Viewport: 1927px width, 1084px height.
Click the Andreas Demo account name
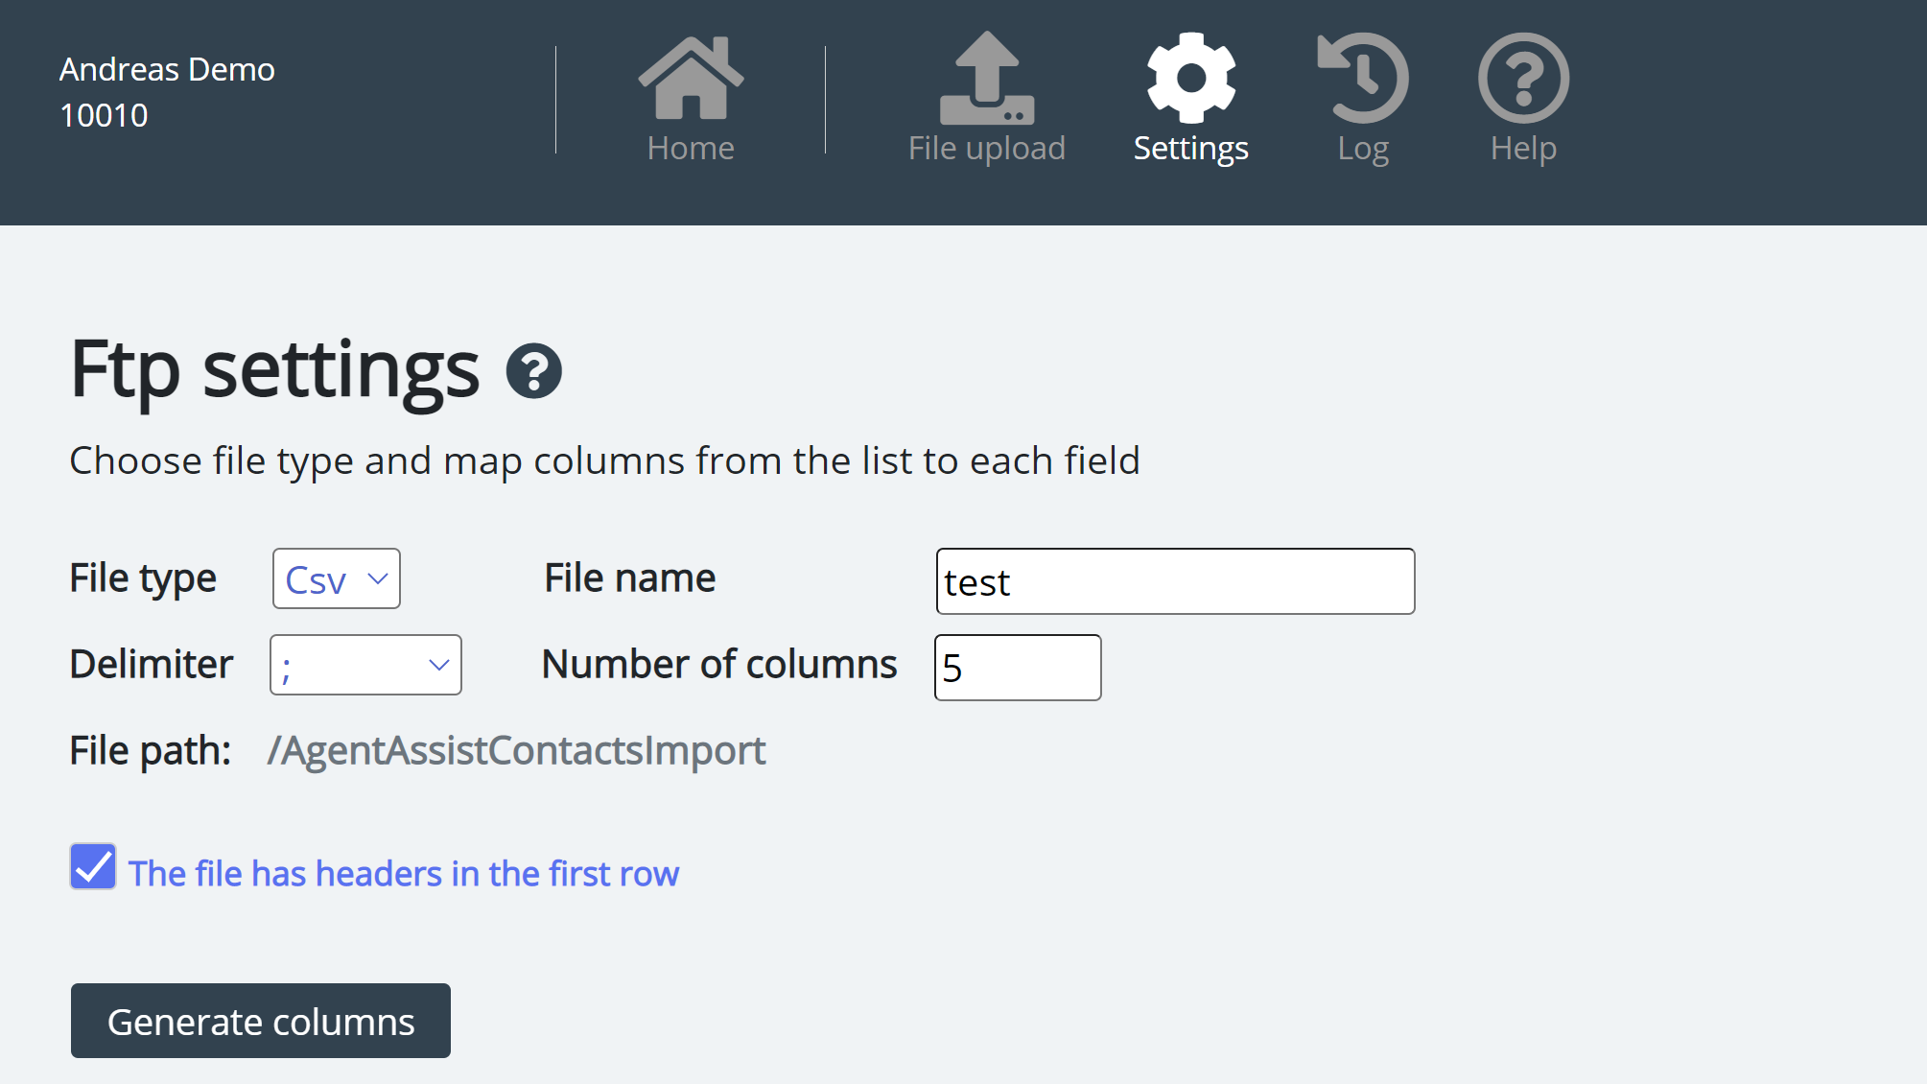click(x=167, y=70)
